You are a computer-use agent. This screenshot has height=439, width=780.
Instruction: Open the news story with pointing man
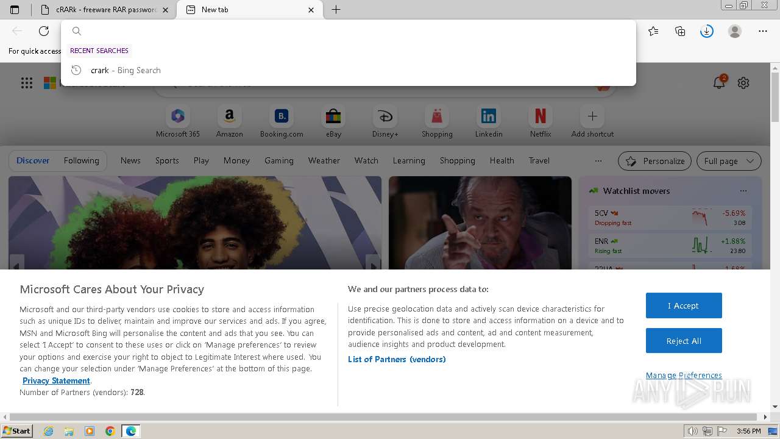[x=480, y=223]
